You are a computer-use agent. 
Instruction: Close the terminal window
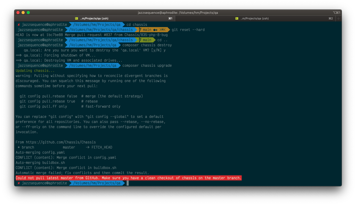click(18, 13)
